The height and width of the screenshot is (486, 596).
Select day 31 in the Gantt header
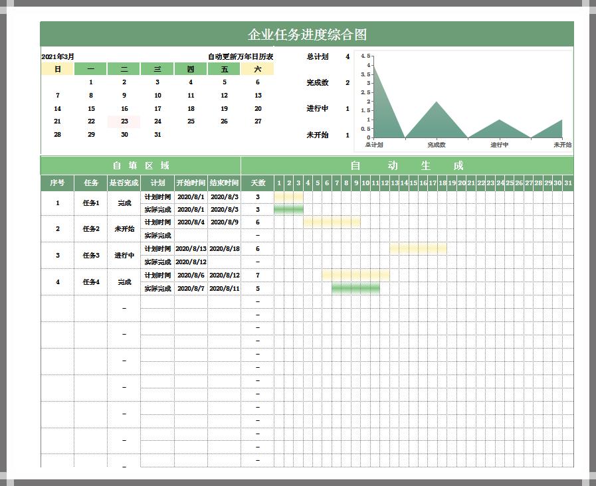(x=567, y=183)
